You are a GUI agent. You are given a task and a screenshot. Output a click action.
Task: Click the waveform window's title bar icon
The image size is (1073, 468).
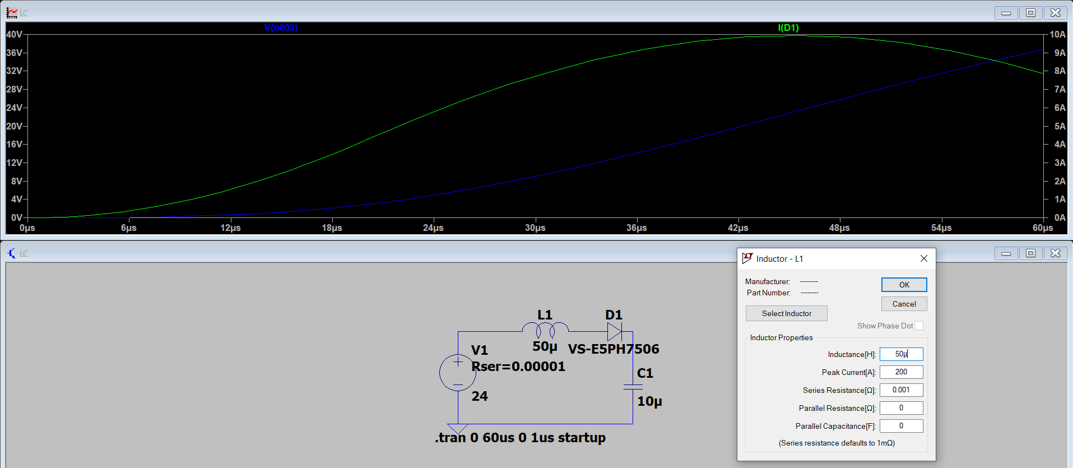click(x=12, y=12)
